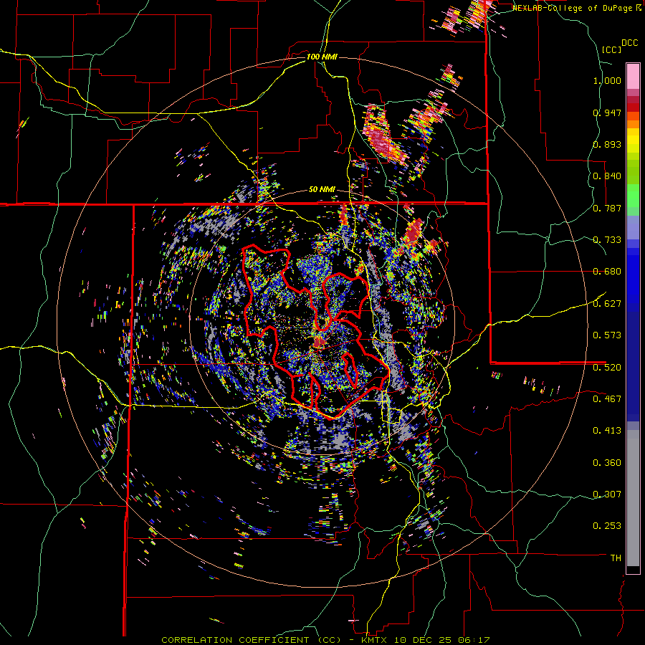This screenshot has height=645, width=645.
Task: Select the 0.307 legend value
Action: point(607,494)
